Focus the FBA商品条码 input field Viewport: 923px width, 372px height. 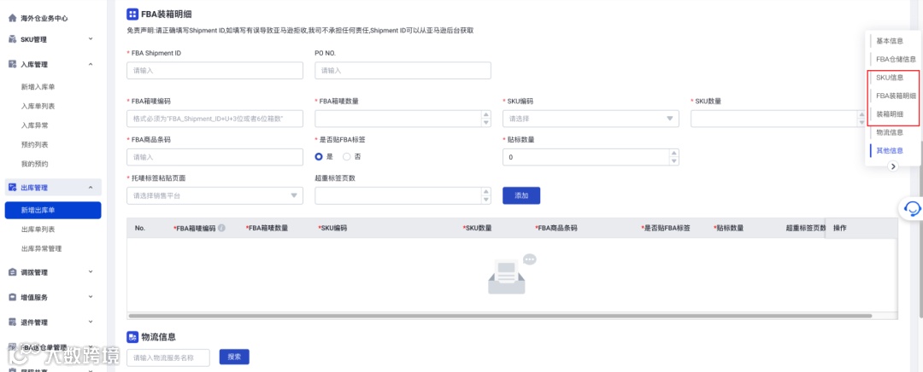[x=215, y=158]
